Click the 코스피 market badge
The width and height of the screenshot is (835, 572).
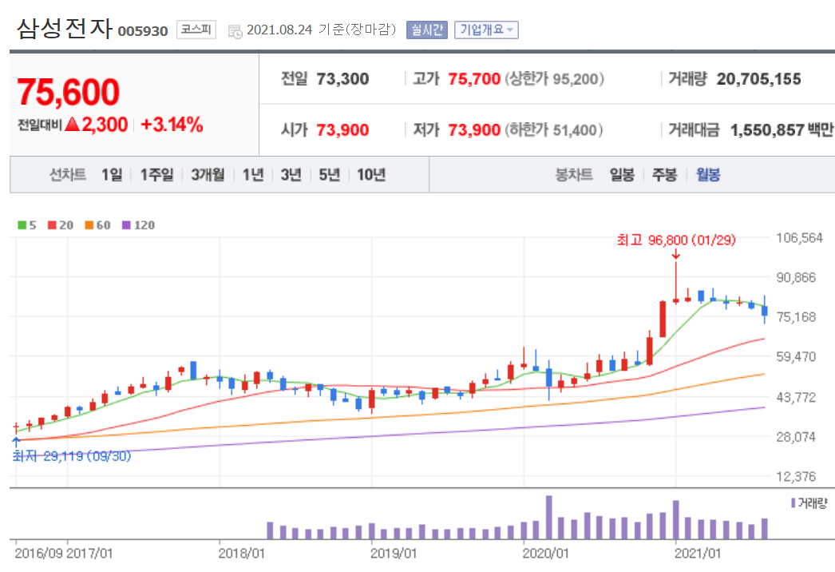click(196, 30)
